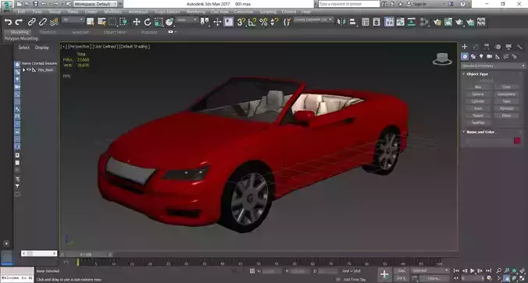Open the key filter Selected dropdown
Viewport: 528px width, 283px height.
430,271
